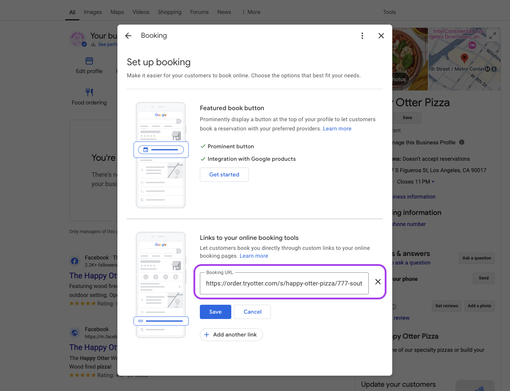Expand the map with the fullscreen icon
Screen dimensions: 510x391
(493, 36)
